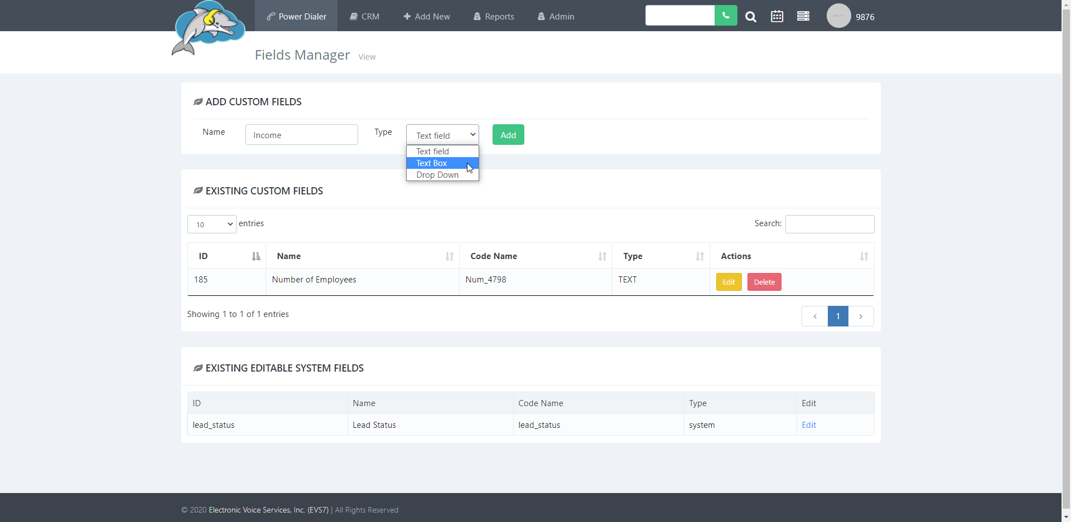Open the Reports menu
Viewport: 1071px width, 522px height.
click(494, 16)
